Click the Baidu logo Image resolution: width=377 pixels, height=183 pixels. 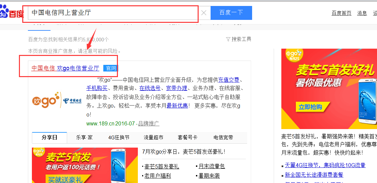[12, 12]
